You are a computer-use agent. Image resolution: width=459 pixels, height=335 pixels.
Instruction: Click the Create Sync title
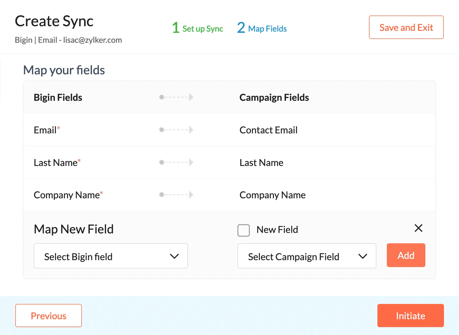(x=54, y=21)
